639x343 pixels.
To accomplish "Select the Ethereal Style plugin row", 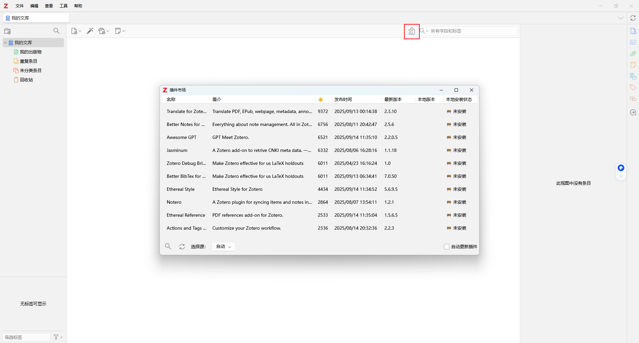I will [319, 189].
